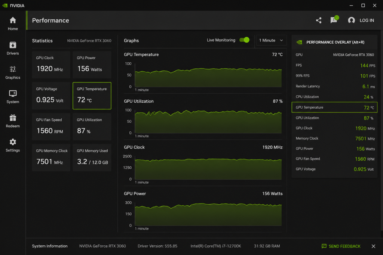Viewport: 383px width, 255px height.
Task: Select GPU Fan Speed overlay row
Action: point(334,159)
